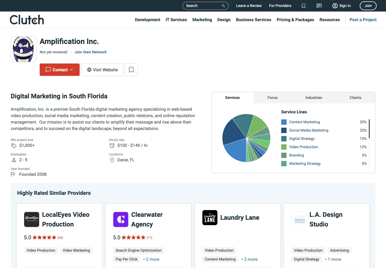Open the Digital Strategy service line link
Screen dimensions: 386x268
302,139
